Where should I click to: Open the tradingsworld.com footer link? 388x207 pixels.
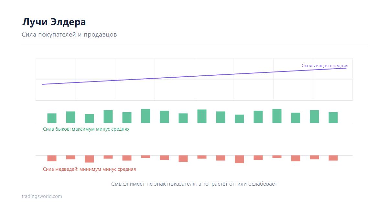click(42, 196)
